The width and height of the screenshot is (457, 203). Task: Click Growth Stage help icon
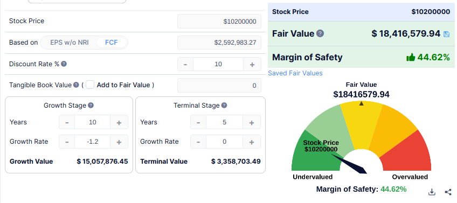click(x=91, y=105)
